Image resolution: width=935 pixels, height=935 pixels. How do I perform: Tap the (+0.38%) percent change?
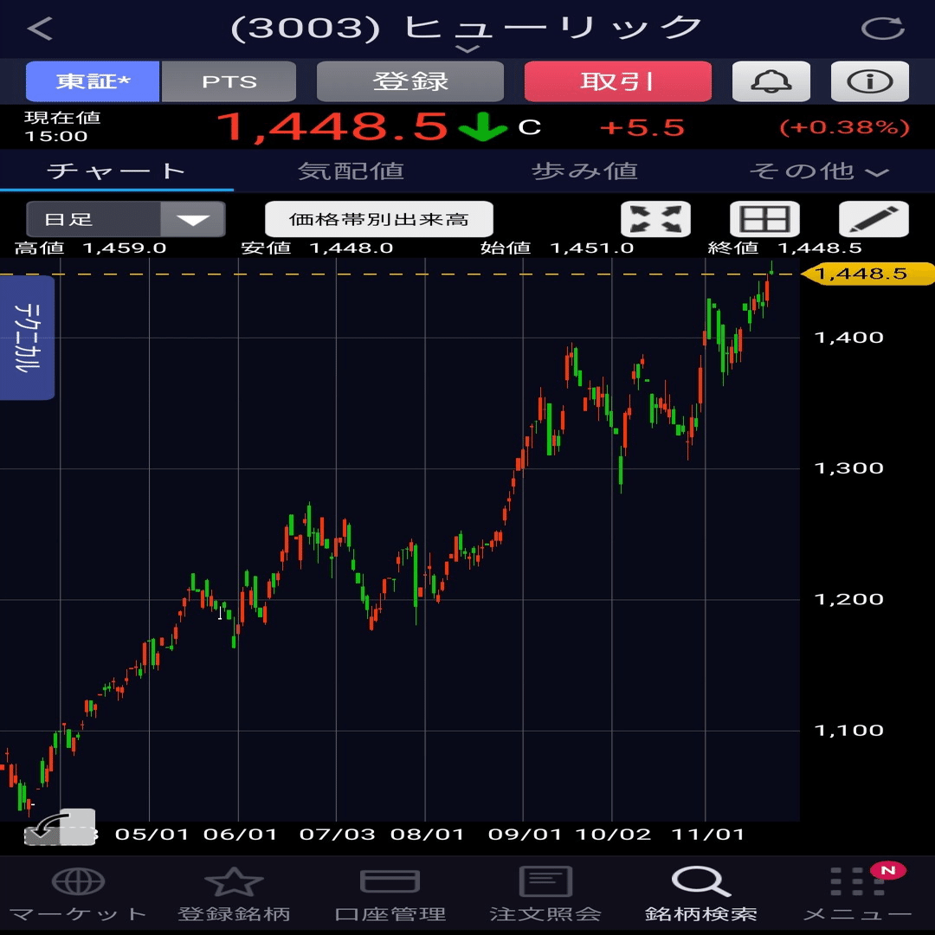844,127
